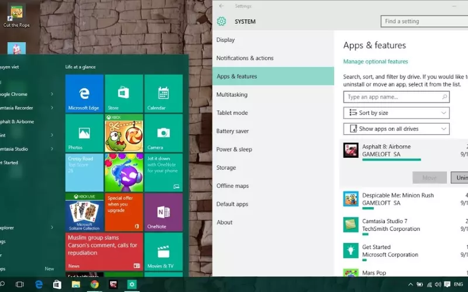Open the Store tile in Start menu

pos(124,93)
